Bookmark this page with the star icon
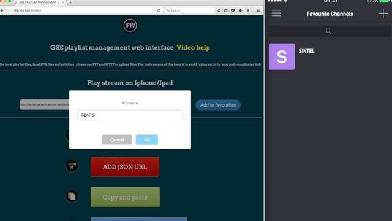This screenshot has height=221, width=392. pos(219,10)
